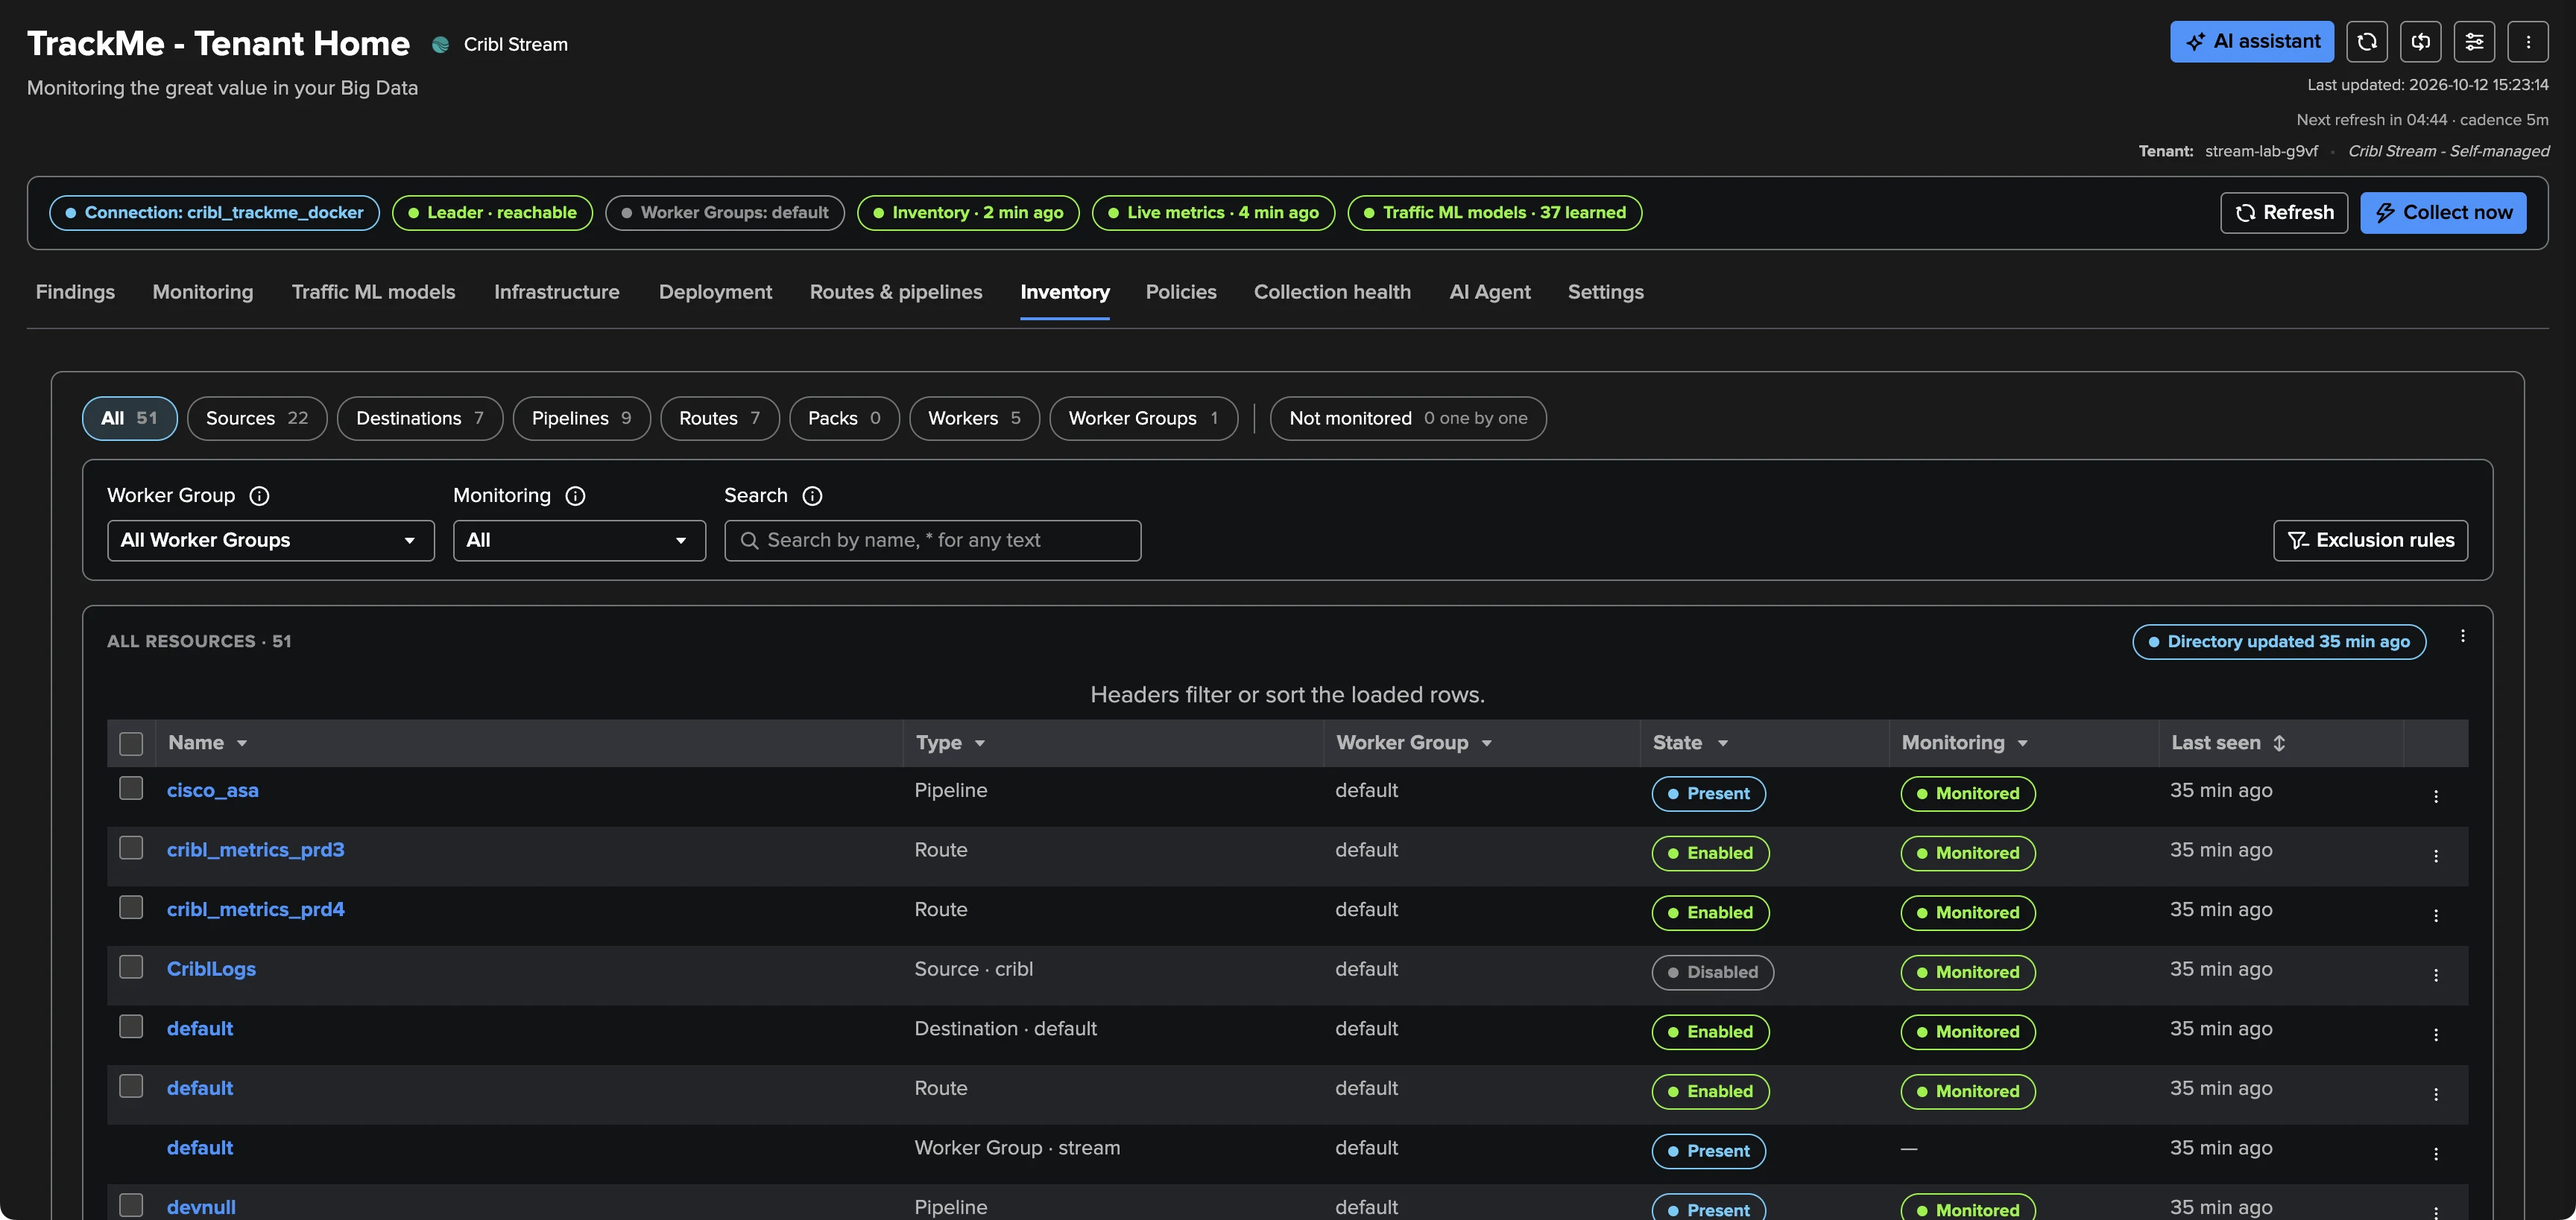
Task: Check the cisco_asa row checkbox
Action: tap(131, 788)
